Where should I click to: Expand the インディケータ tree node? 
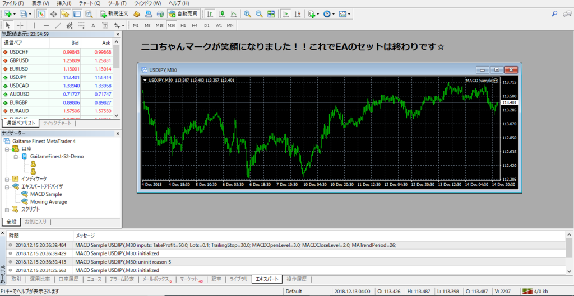tap(7, 179)
